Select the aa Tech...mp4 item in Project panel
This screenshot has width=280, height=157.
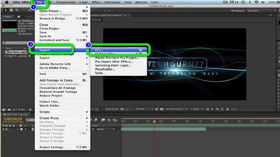tap(18, 52)
